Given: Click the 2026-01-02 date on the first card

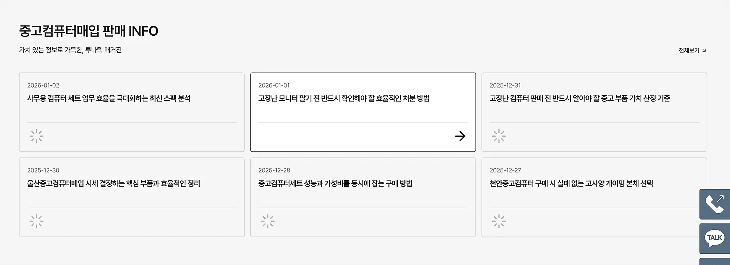Looking at the screenshot, I should click(x=43, y=85).
